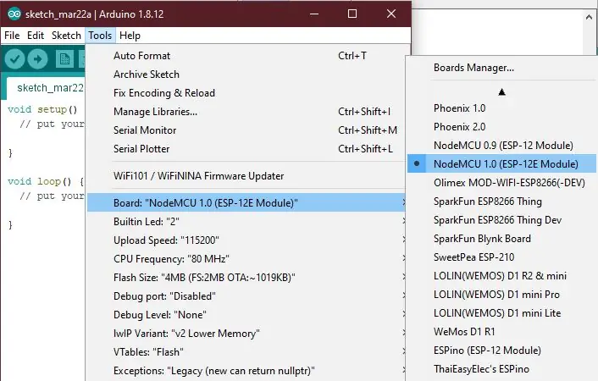Select Fix Encoding & Reload
This screenshot has height=381, width=598.
246,93
